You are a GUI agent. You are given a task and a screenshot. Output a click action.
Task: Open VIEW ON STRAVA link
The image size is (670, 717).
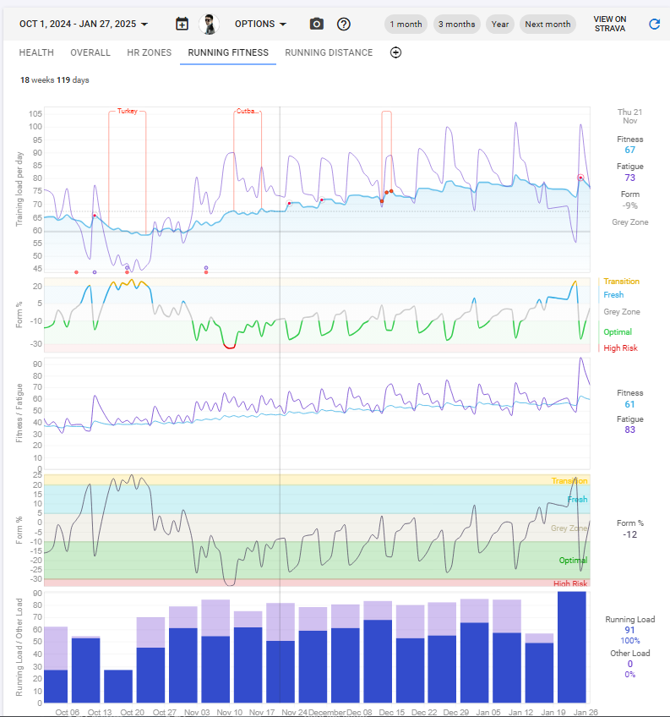610,24
